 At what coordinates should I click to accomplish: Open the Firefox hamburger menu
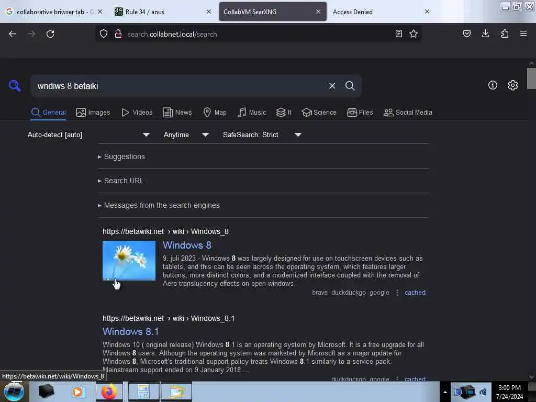(523, 33)
